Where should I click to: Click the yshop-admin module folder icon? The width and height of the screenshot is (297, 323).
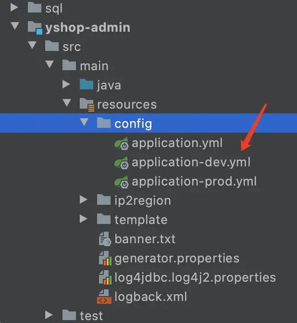(x=35, y=27)
